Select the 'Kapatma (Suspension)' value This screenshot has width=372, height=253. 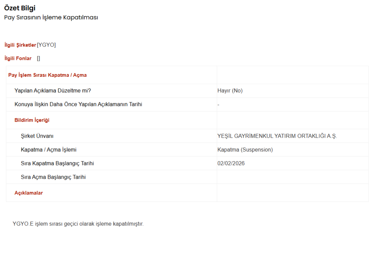[x=245, y=150]
